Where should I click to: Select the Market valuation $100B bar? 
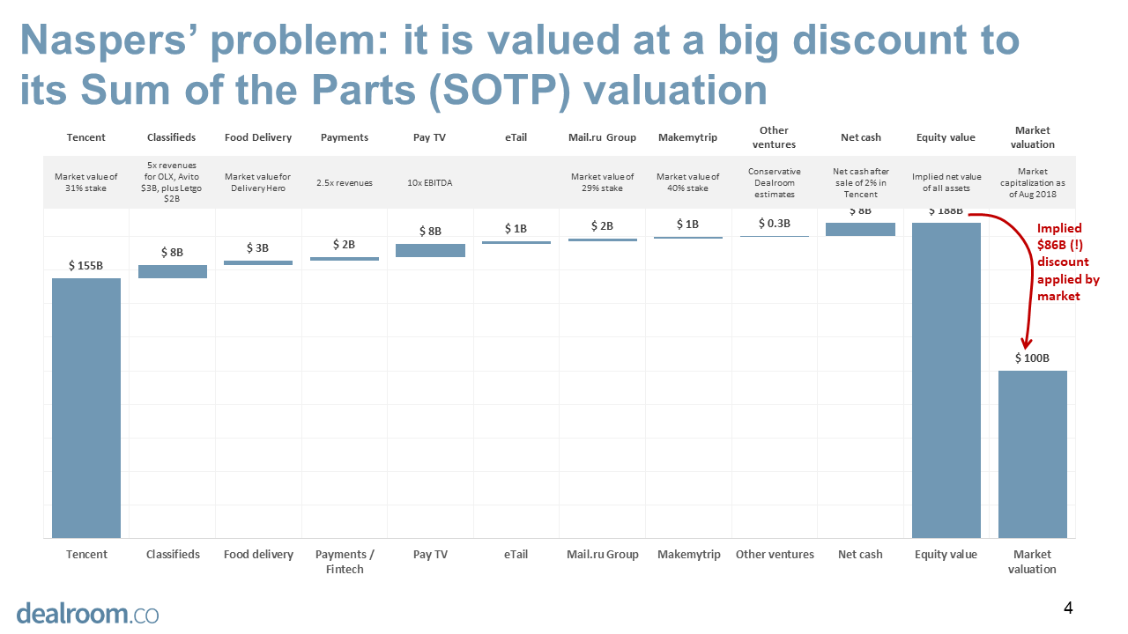tap(1032, 453)
